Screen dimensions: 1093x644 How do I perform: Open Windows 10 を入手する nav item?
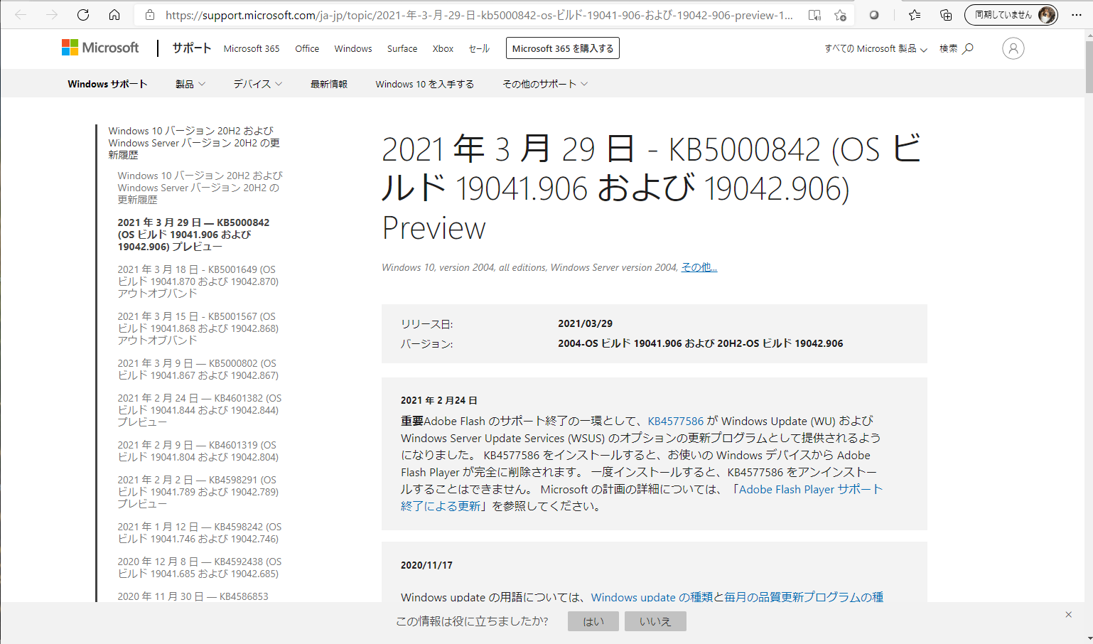[425, 84]
